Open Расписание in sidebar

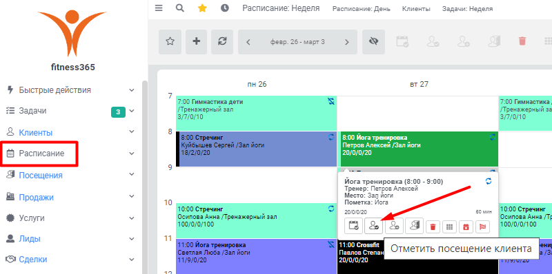41,154
